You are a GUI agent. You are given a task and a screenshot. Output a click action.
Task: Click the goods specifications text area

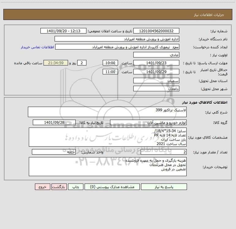click(108, 137)
